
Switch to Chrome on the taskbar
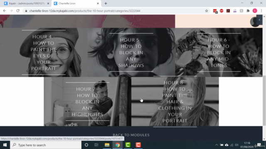pos(117,145)
